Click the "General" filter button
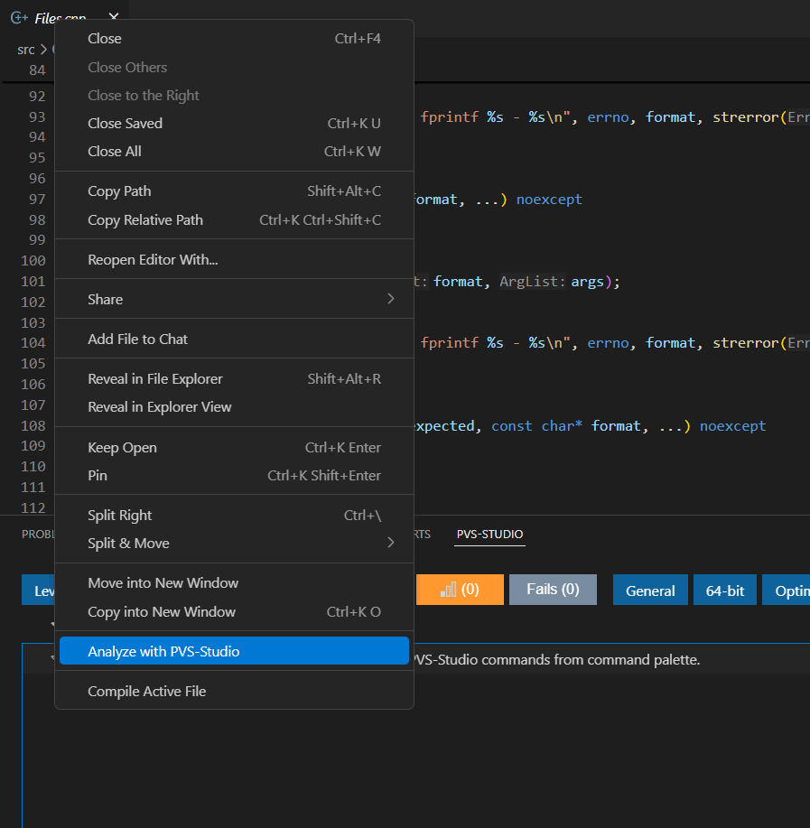Screen dimensions: 810x828 coord(649,590)
